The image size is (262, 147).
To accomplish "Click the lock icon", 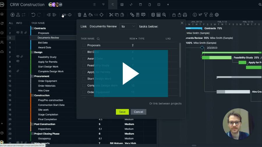I will [x=211, y=15].
